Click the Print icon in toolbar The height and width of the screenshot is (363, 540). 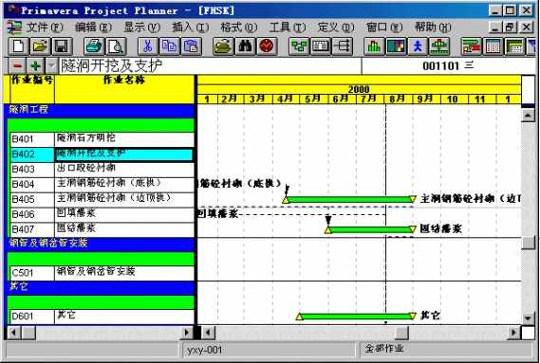[94, 46]
